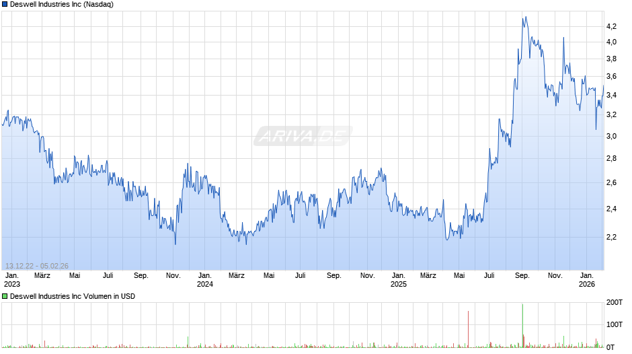Select the 'Deswell Industries Inc (Nasdaq)' chart title
The height and width of the screenshot is (354, 632).
(x=62, y=5)
